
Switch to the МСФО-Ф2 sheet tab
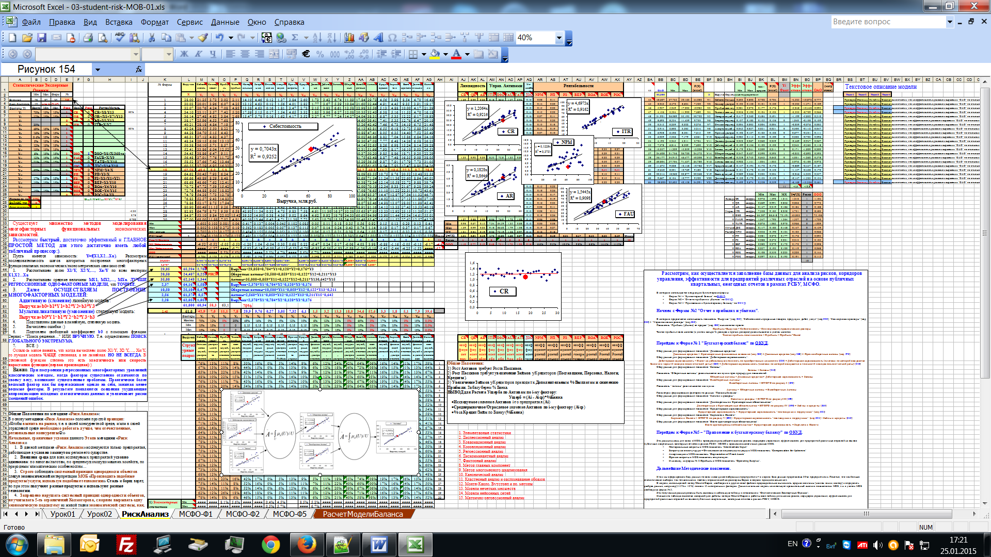[243, 514]
